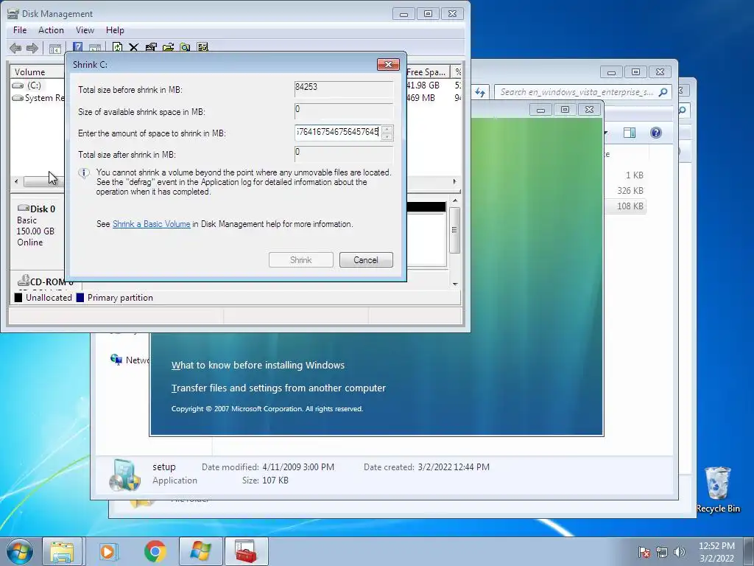Click the Disk 0 label panel

38,226
